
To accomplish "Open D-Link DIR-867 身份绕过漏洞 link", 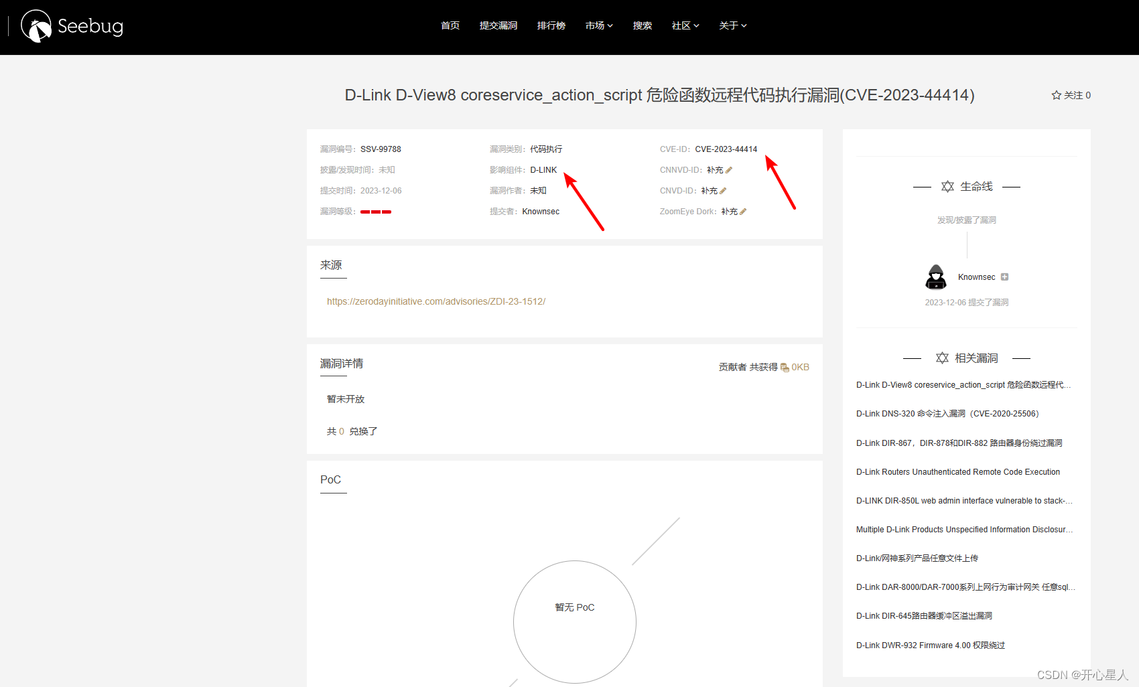I will pos(959,443).
